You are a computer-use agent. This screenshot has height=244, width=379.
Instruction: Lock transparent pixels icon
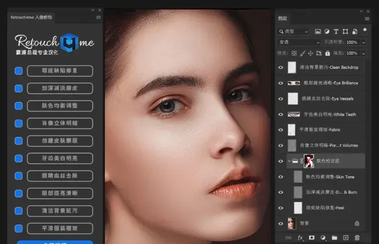[294, 53]
